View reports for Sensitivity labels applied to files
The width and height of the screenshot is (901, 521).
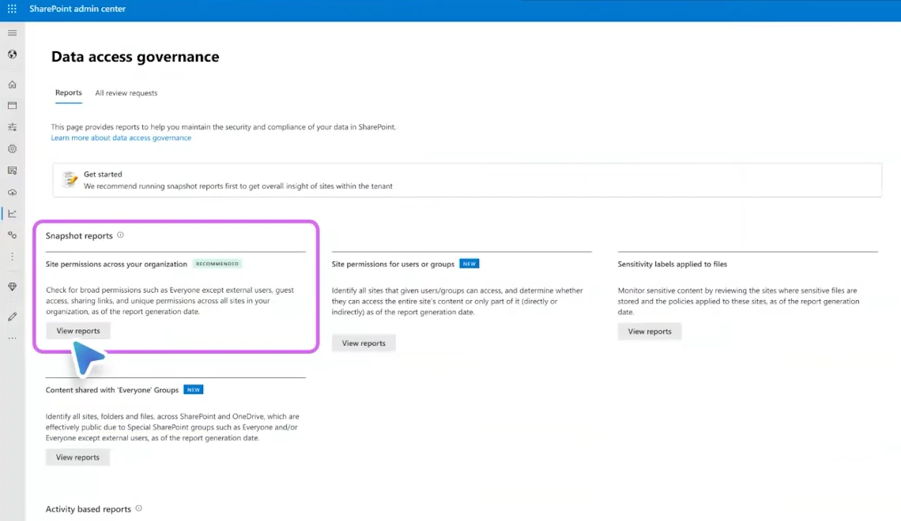pyautogui.click(x=650, y=332)
